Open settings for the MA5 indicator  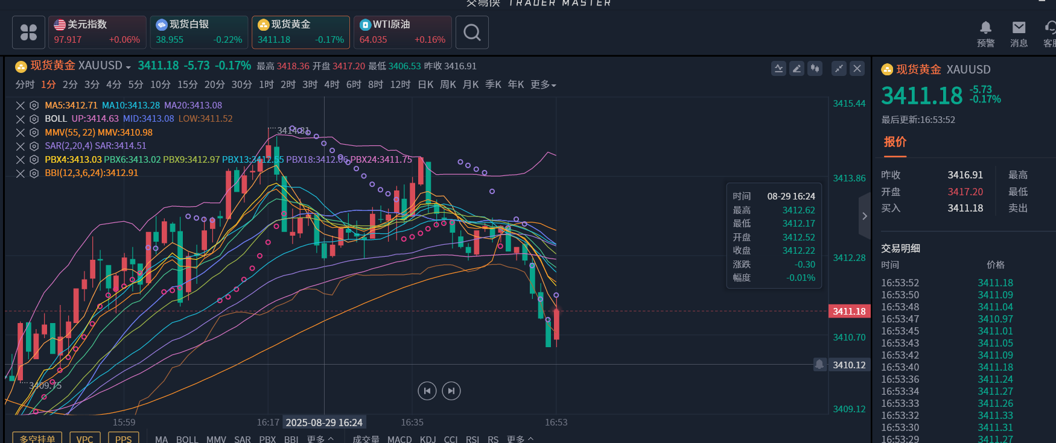point(34,105)
